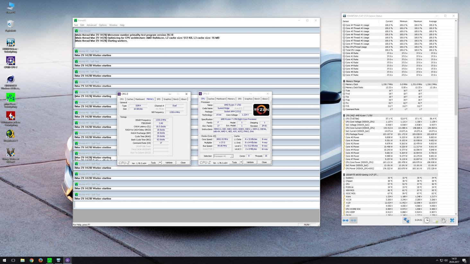The width and height of the screenshot is (470, 264).
Task: Open the Prime95 Test menu
Action: click(76, 25)
